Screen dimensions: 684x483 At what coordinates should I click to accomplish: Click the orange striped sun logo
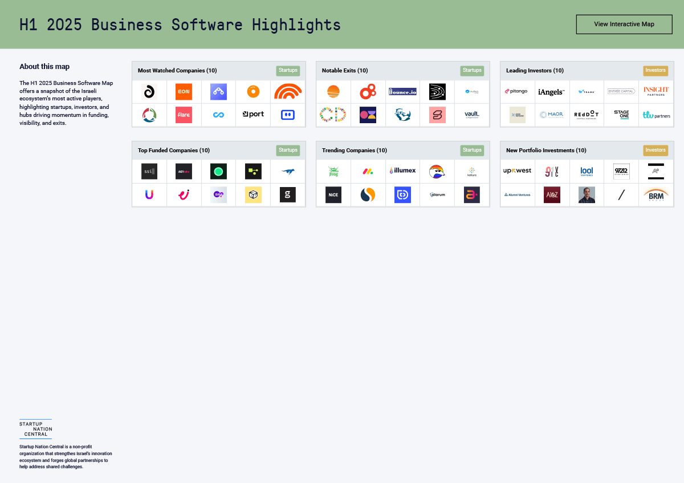333,91
